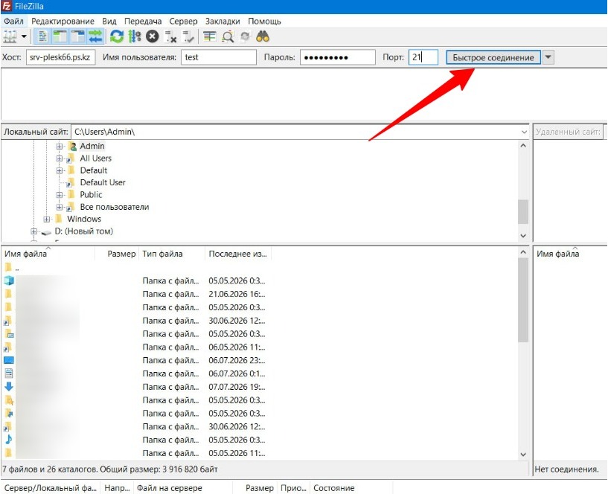Toggle synchronized browsing icon
The width and height of the screenshot is (608, 494).
[245, 37]
